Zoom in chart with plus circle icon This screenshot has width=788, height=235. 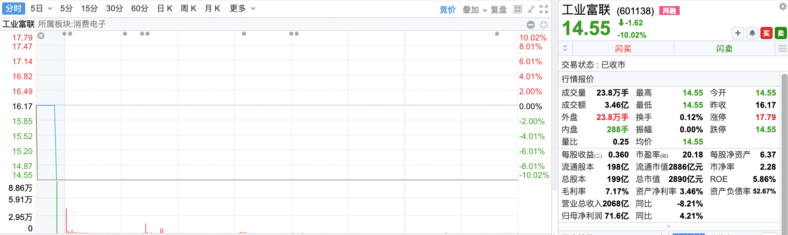click(x=544, y=24)
